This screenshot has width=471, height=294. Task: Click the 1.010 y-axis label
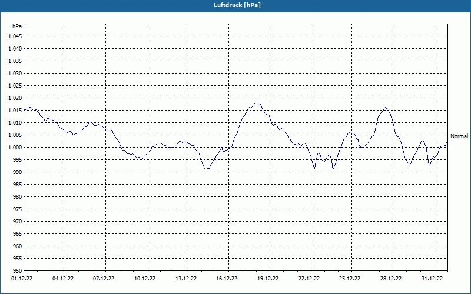15,123
